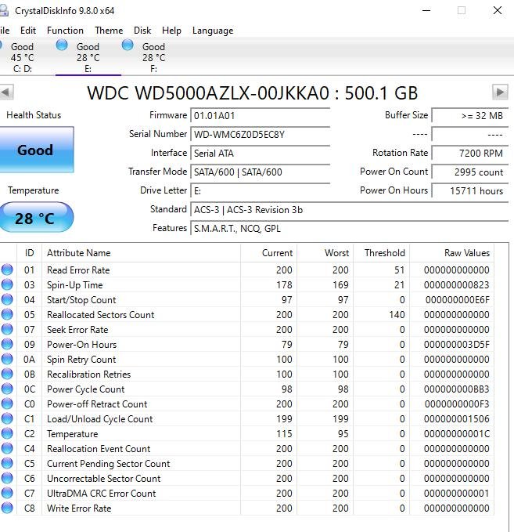Viewport: 514px width, 532px height.
Task: Click status orb for Write Error Rate
Action: (x=7, y=508)
